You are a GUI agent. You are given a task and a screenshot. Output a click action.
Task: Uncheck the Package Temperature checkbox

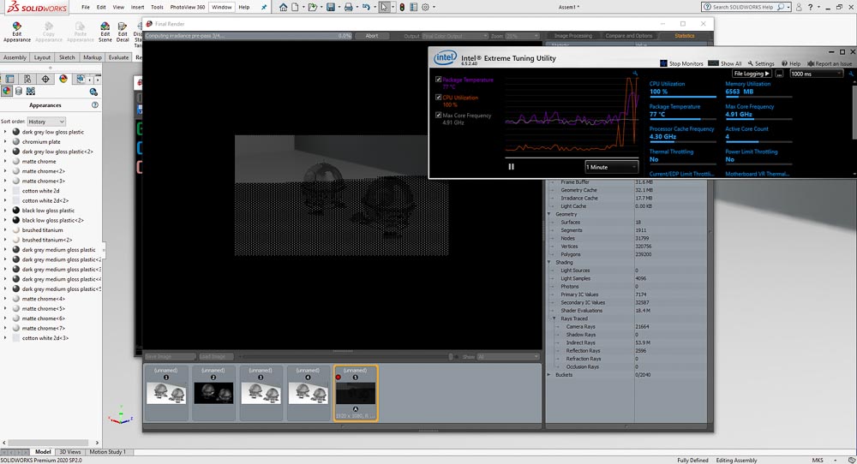coord(439,80)
